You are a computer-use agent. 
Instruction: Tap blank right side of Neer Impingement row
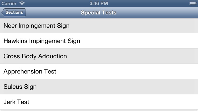pos(134,26)
